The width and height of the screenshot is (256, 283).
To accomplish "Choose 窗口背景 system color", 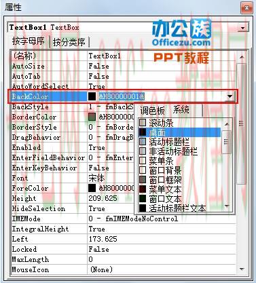I will pyautogui.click(x=179, y=170).
